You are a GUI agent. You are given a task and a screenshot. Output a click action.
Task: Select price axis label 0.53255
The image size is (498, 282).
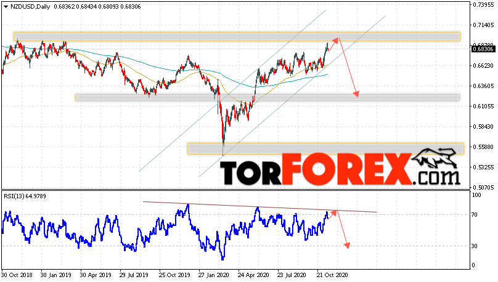[x=483, y=167]
